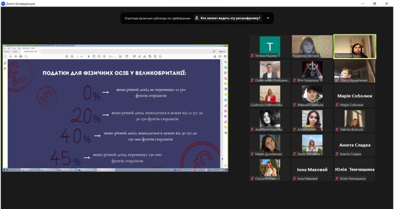Click the print icon in Acrobat toolbar
The image size is (394, 209).
pyautogui.click(x=21, y=56)
